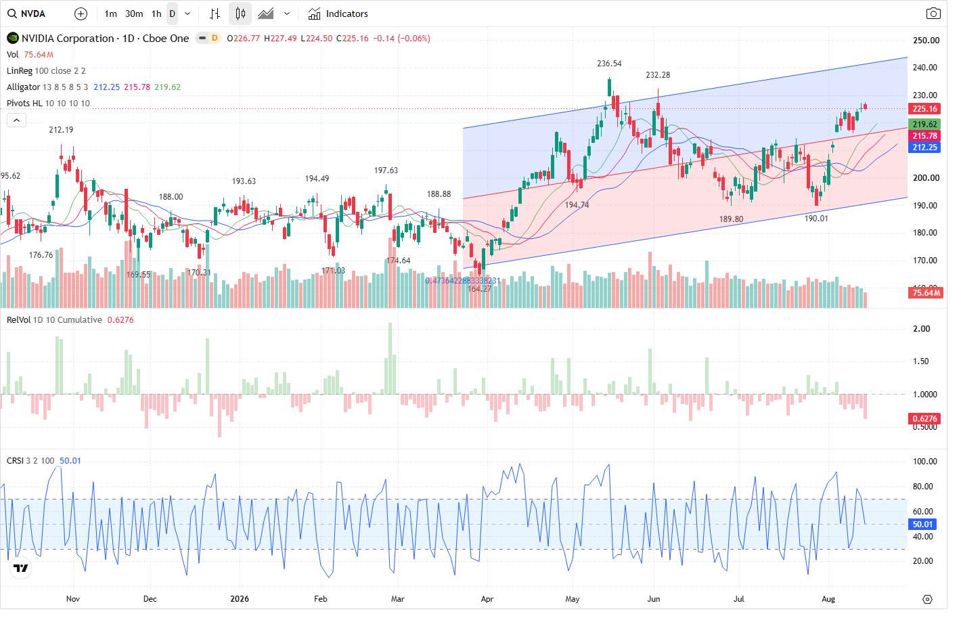The image size is (961, 643).
Task: Collapse the indicator legend with chevron
Action: point(16,120)
